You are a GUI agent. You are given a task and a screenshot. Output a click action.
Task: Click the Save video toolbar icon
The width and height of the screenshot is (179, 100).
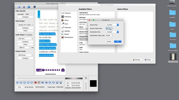(24, 7)
